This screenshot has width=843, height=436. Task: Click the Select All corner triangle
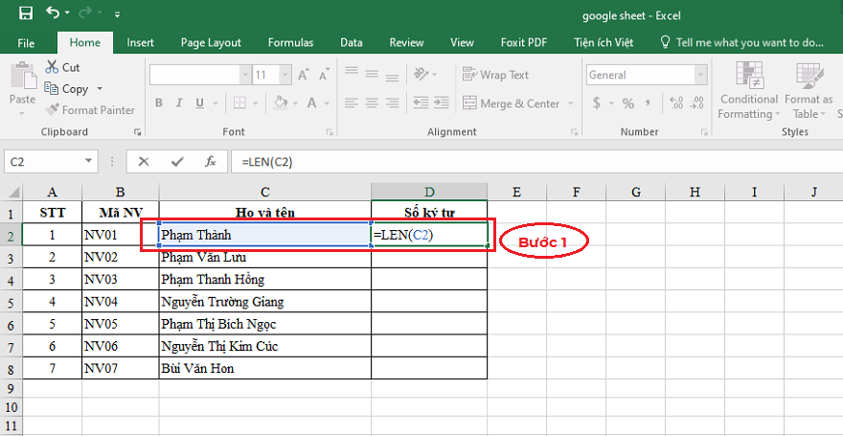coord(14,192)
